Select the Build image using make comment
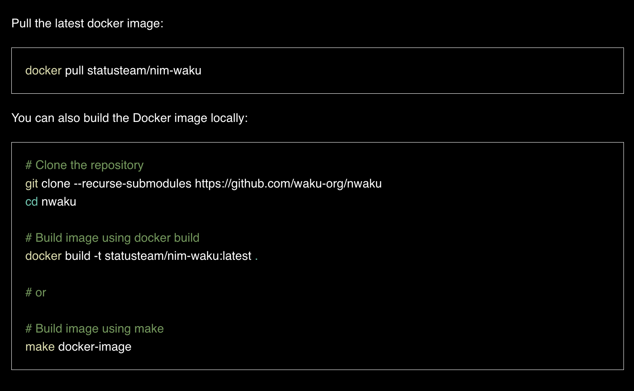 pyautogui.click(x=94, y=328)
